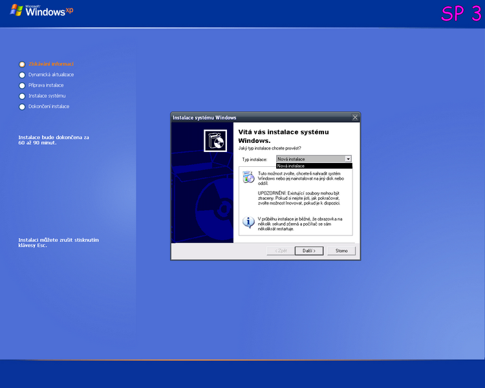Click the Dynamická aktualizace step label
This screenshot has height=388, width=485.
click(51, 74)
